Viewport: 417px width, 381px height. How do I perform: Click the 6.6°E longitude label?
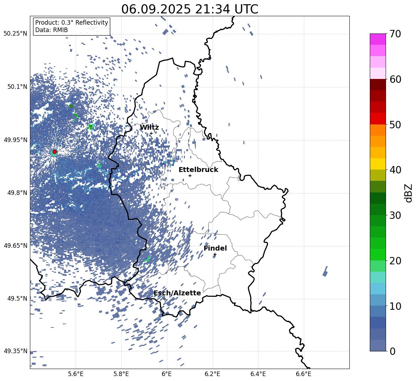(x=304, y=374)
